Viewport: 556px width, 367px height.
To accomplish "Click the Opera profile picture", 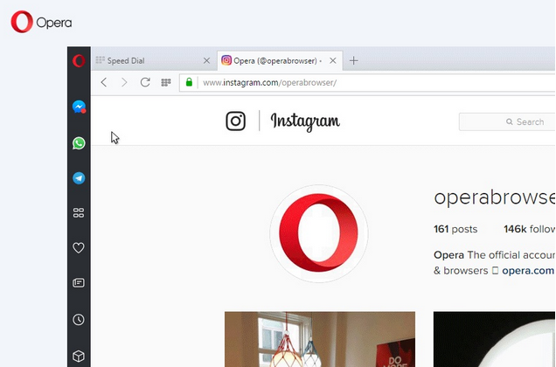I will (x=319, y=233).
